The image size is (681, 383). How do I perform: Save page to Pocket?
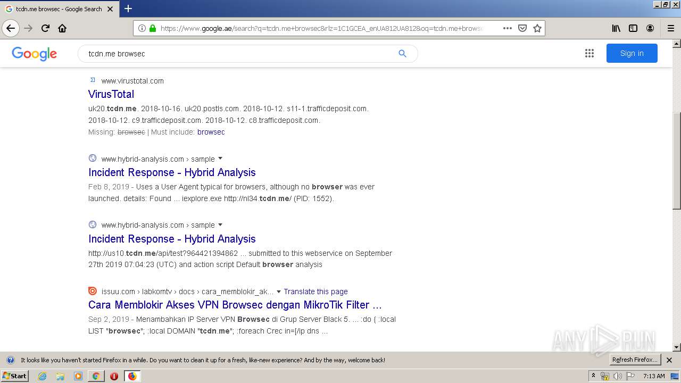(x=522, y=28)
